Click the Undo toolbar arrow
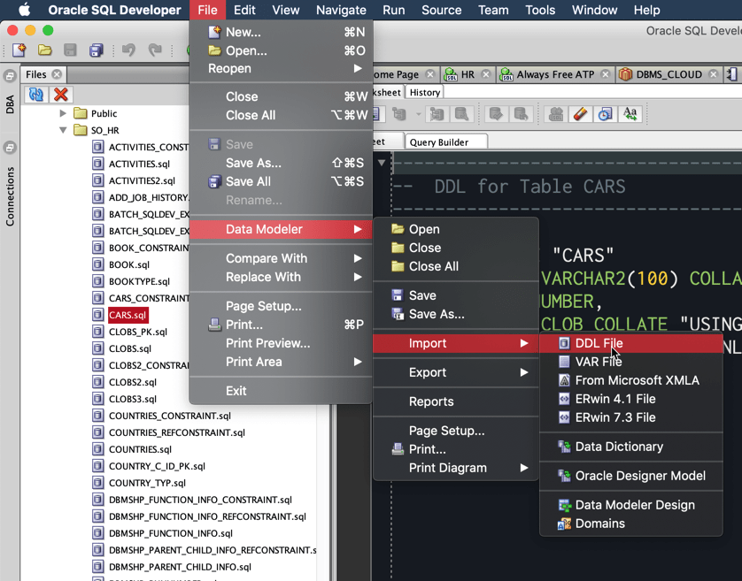The width and height of the screenshot is (742, 581). pos(128,50)
